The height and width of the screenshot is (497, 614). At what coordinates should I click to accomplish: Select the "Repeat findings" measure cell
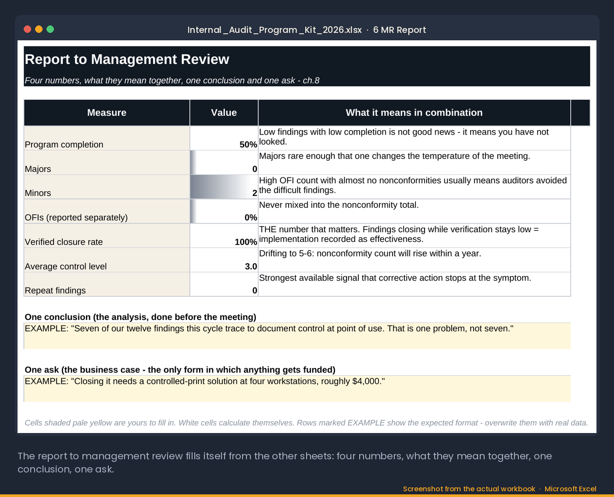pyautogui.click(x=107, y=284)
